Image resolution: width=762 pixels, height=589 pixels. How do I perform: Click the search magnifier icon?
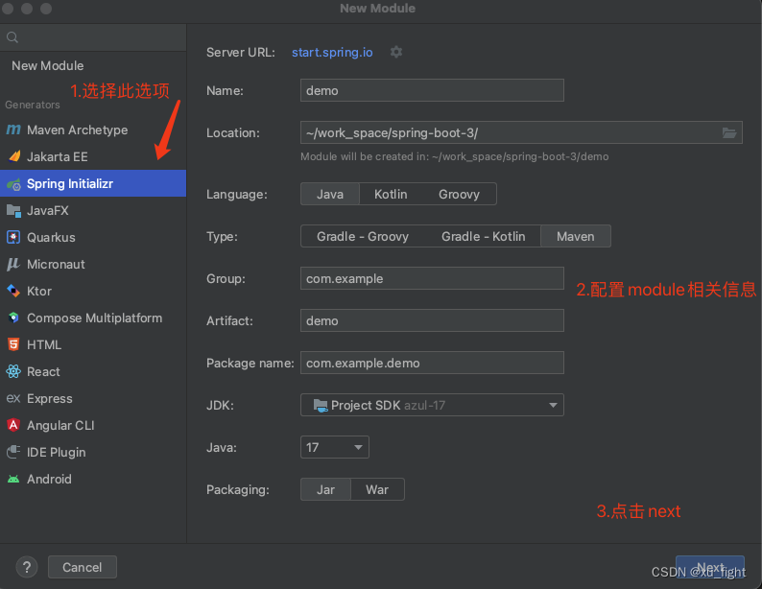click(x=12, y=37)
